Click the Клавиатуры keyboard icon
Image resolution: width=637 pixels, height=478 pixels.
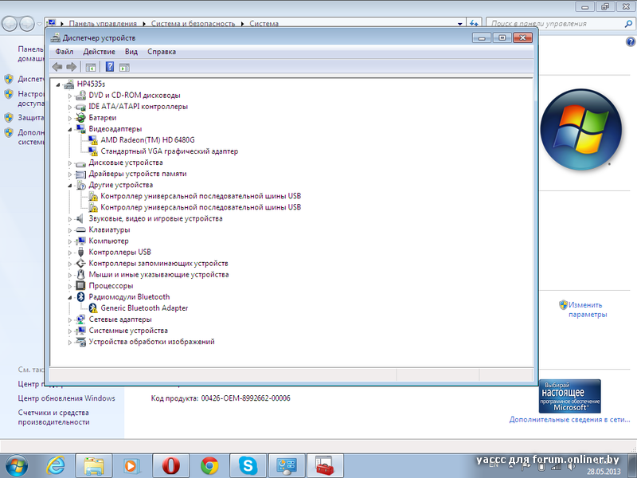[x=80, y=229]
